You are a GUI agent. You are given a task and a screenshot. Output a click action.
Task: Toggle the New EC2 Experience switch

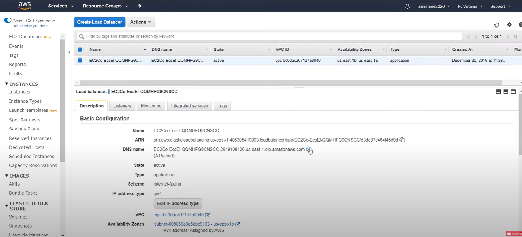(8, 20)
